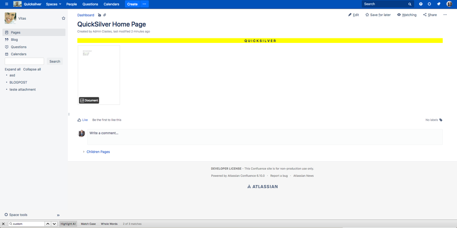Viewport: 457px width, 228px height.
Task: Select Pages in the sidebar
Action: click(34, 32)
